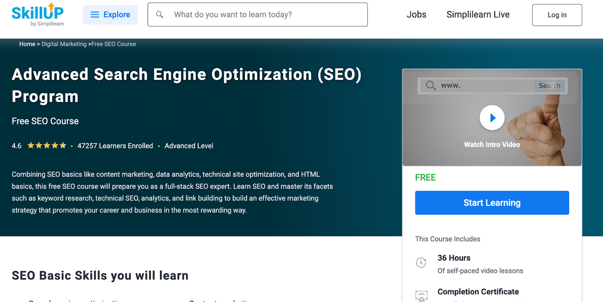Select the '36 Hours' text

pos(454,258)
